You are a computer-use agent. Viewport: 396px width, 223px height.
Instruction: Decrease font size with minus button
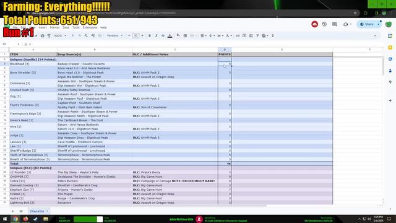pos(129,36)
